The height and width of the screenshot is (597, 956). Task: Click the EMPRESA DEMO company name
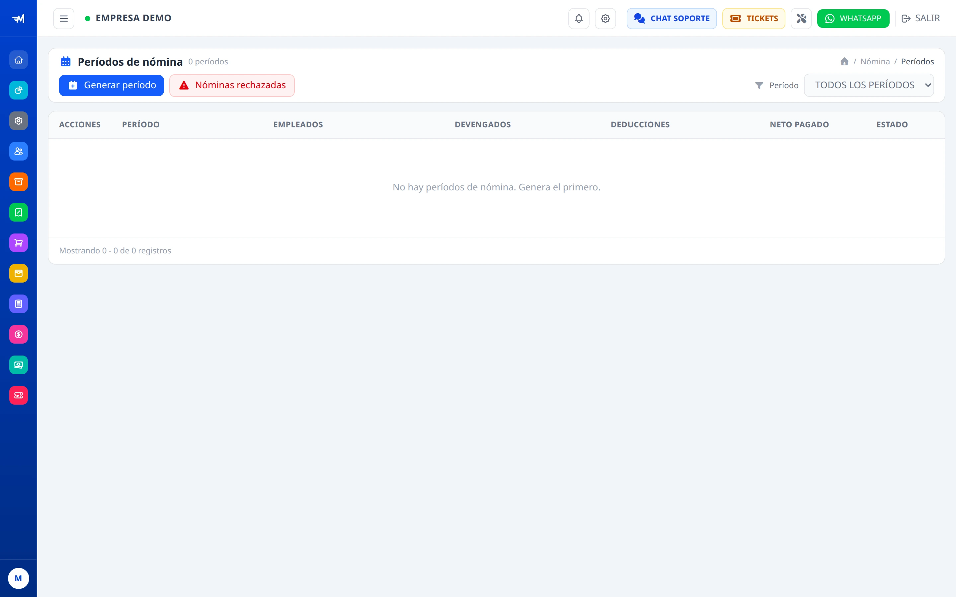point(133,18)
